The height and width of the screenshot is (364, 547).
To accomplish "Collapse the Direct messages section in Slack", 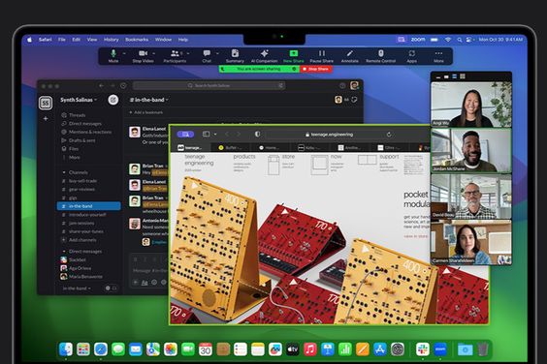I will click(64, 251).
